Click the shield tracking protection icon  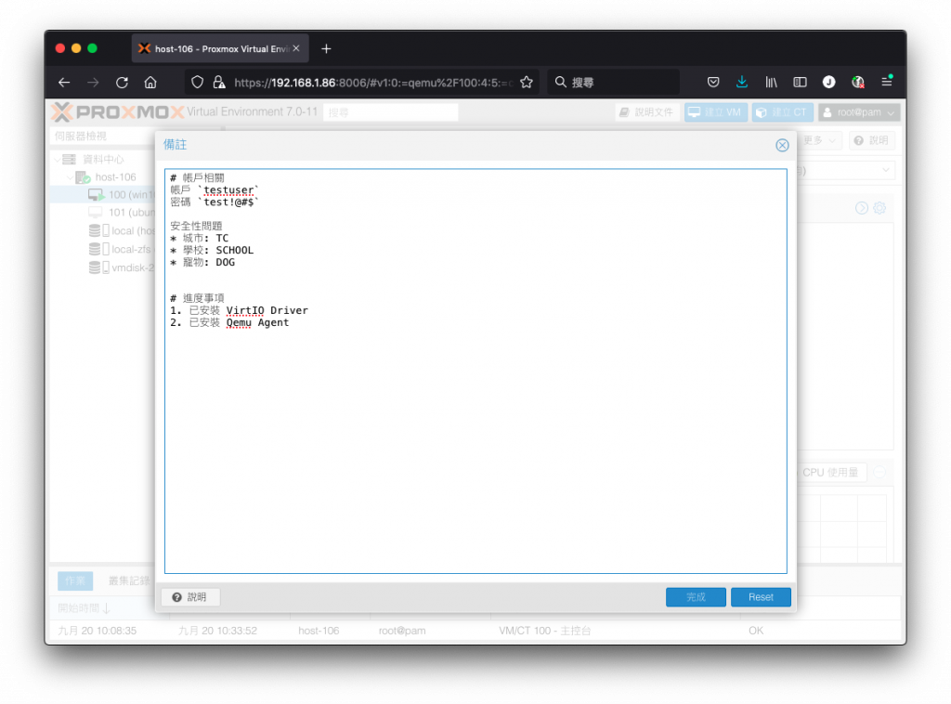(x=197, y=83)
